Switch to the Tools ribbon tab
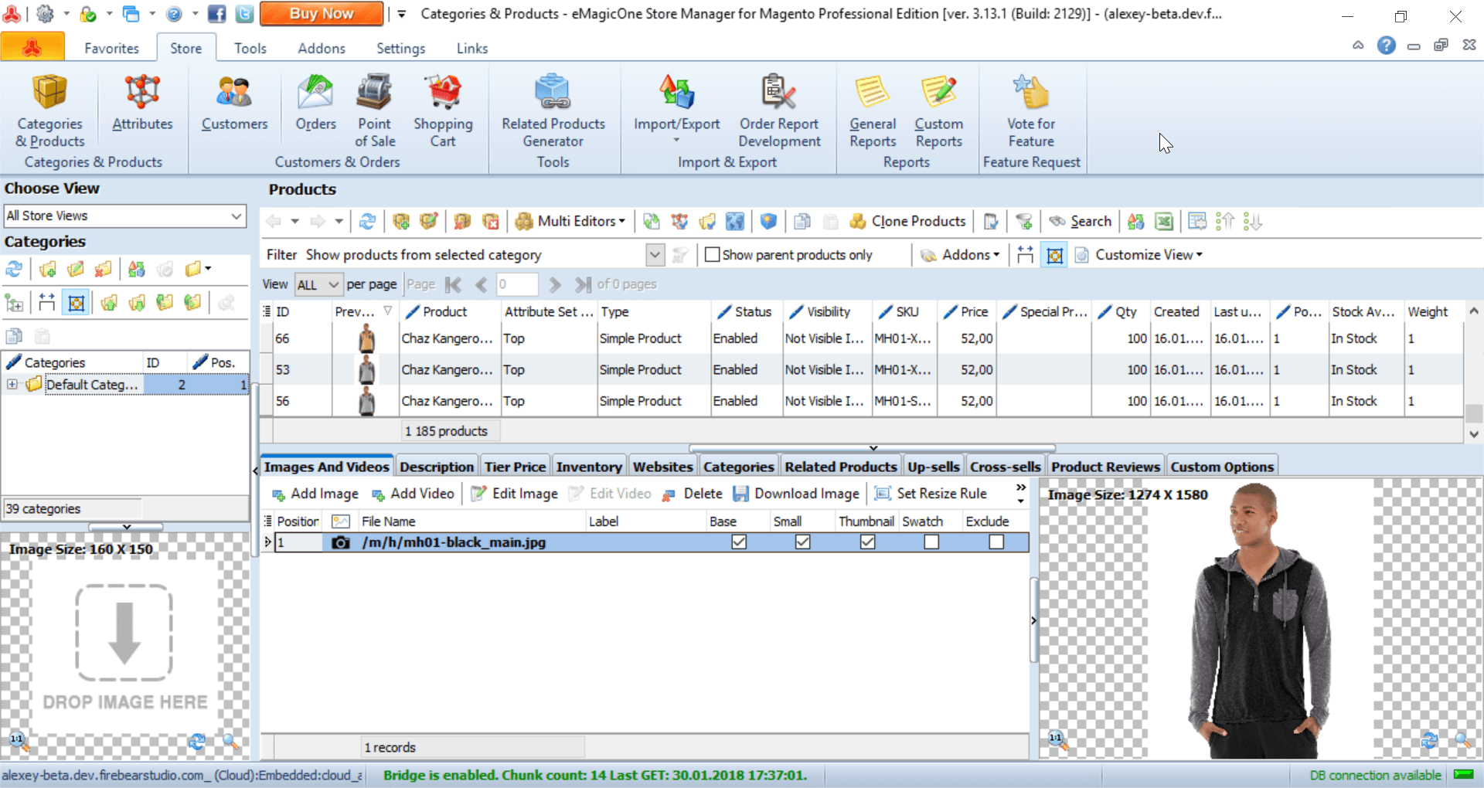 point(250,48)
